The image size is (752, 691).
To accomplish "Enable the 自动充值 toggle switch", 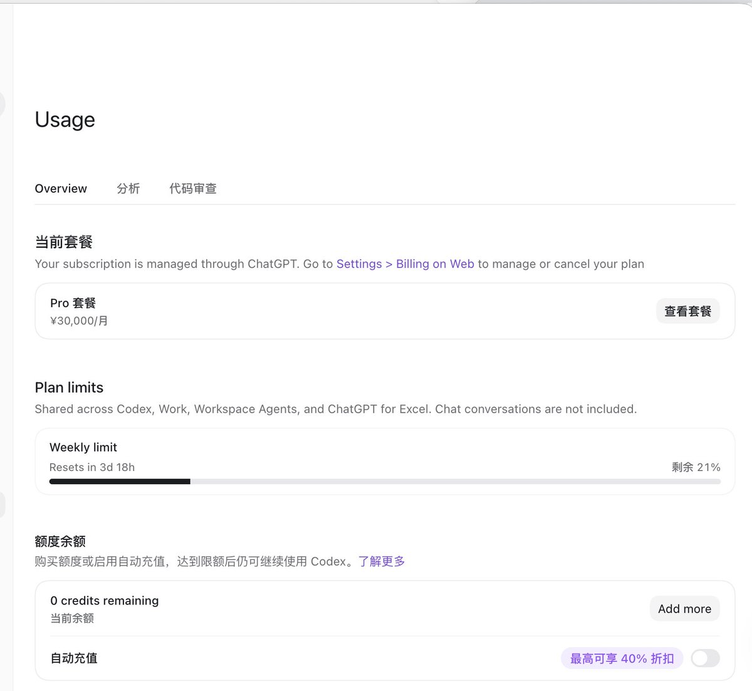I will point(705,658).
